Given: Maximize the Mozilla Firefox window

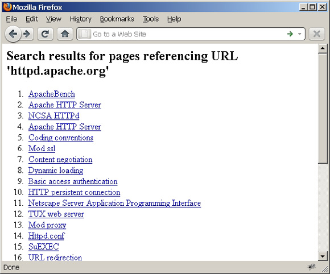Looking at the screenshot, I should (x=312, y=7).
